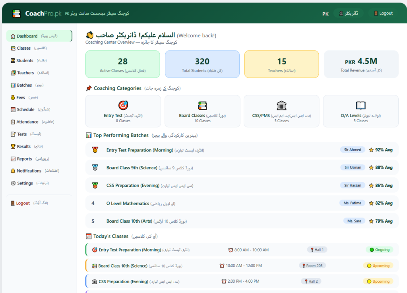The width and height of the screenshot is (407, 293).
Task: Click the 88% Avg score
Action: tap(384, 168)
